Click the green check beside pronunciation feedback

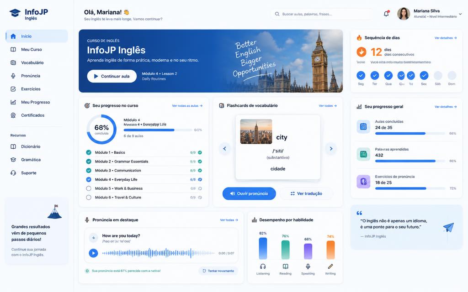pos(87,271)
